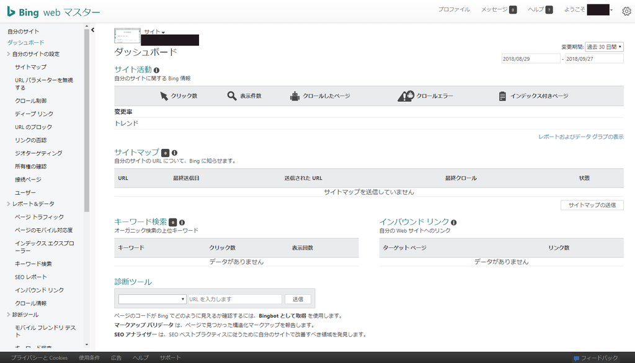Open サイトマップ in sidebar
635x363 pixels.
31,67
